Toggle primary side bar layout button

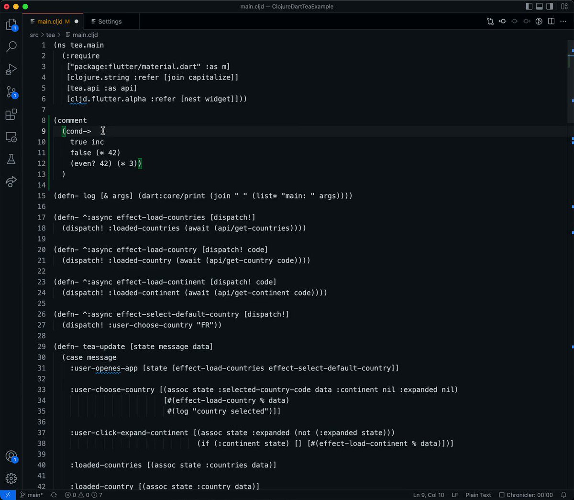tap(529, 6)
